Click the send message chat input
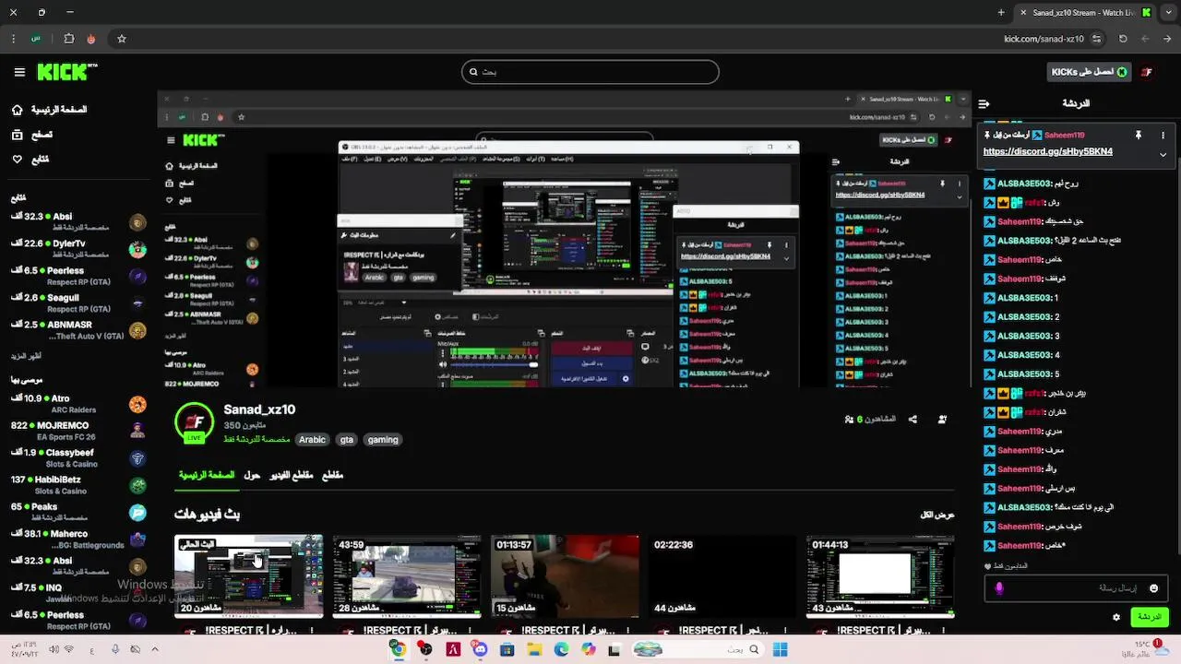 1076,587
